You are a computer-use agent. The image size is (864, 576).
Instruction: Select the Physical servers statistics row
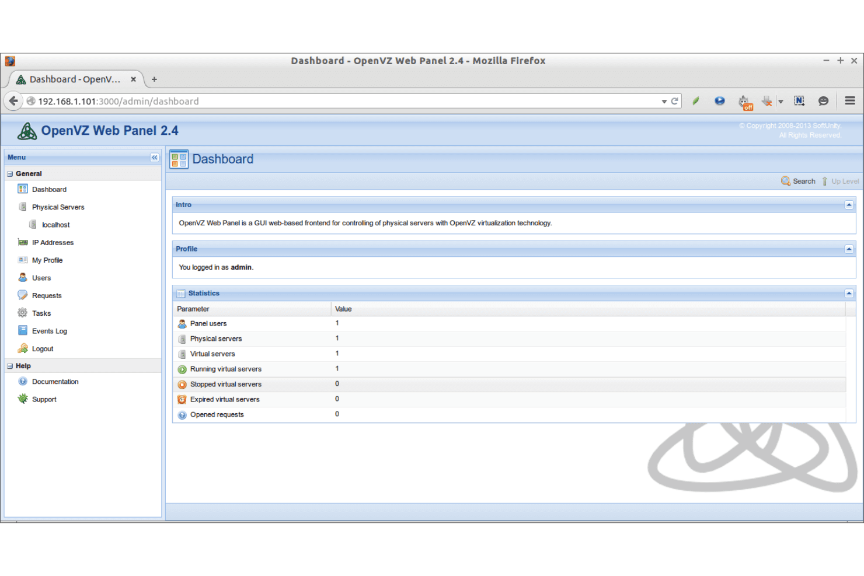point(509,339)
